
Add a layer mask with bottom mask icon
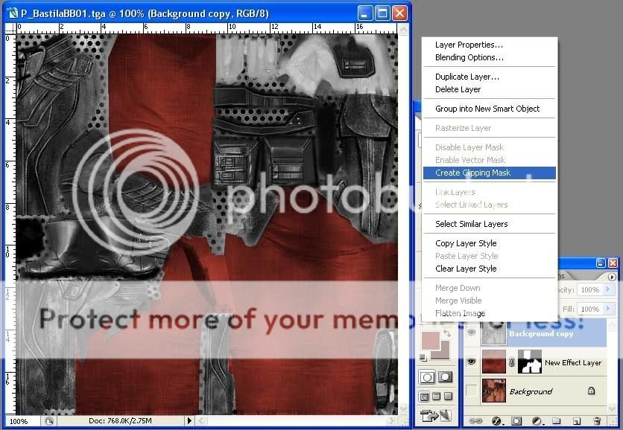click(516, 421)
